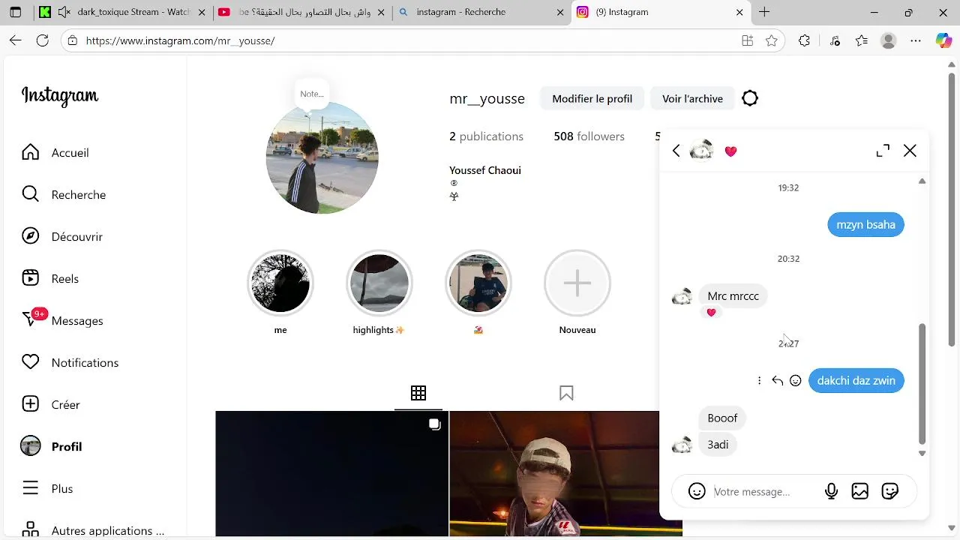Image resolution: width=960 pixels, height=540 pixels.
Task: Open Autres applications menu
Action: pyautogui.click(x=93, y=530)
